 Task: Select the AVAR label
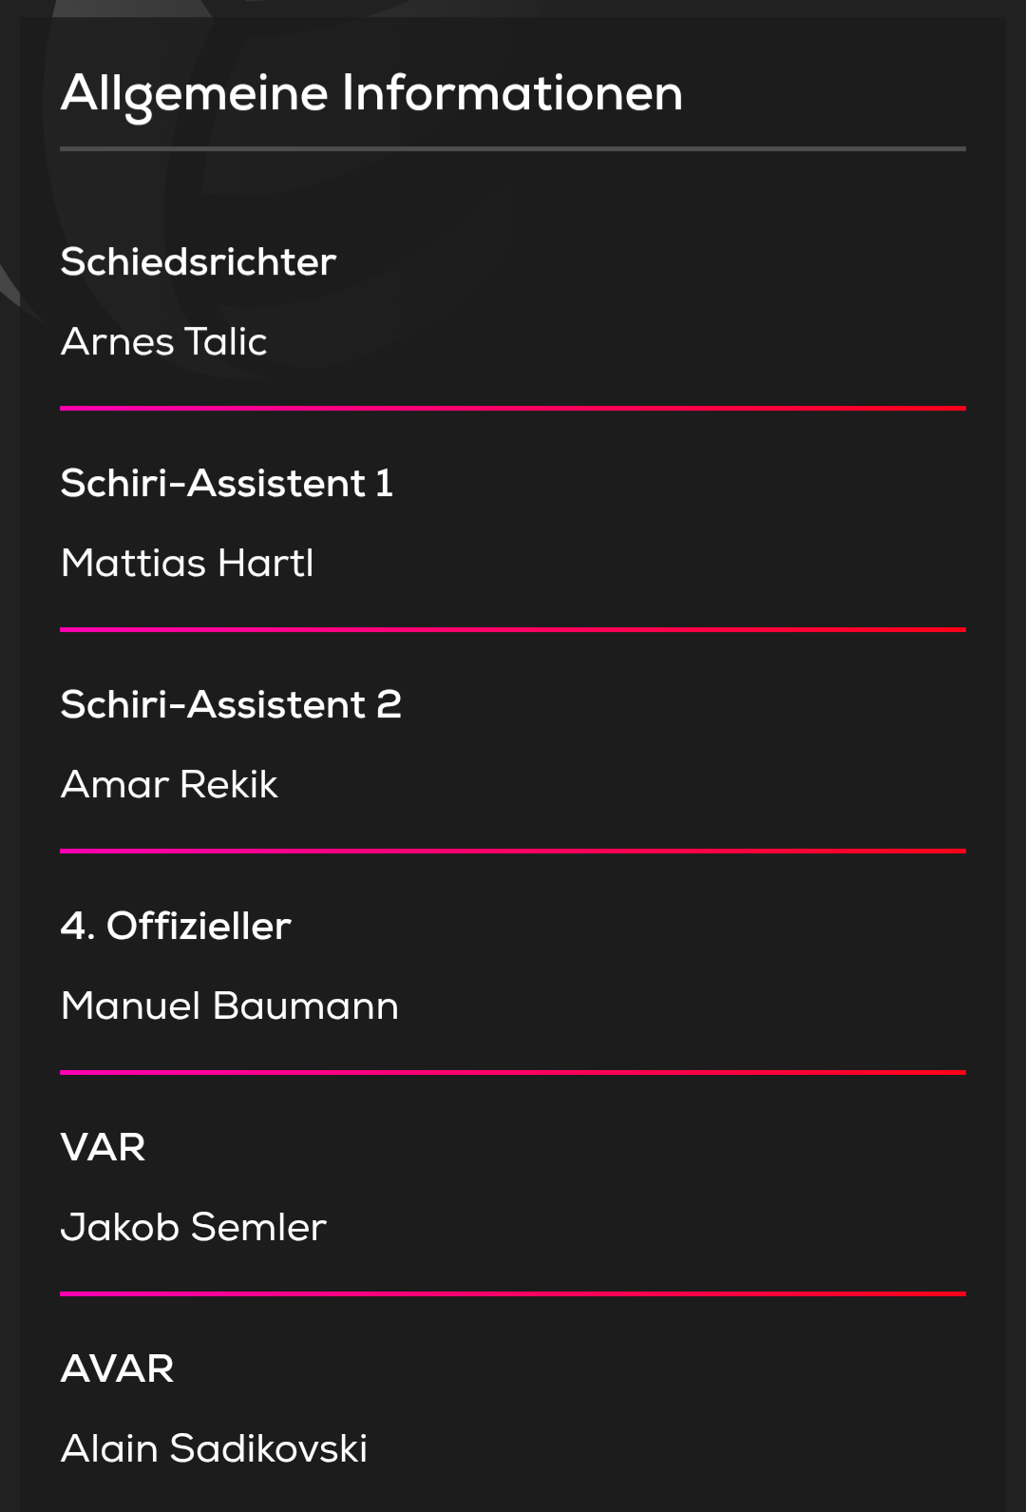click(117, 1369)
